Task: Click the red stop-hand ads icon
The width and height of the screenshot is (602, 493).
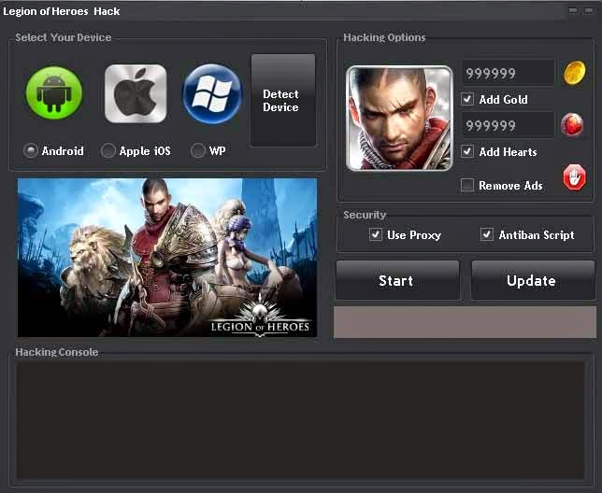Action: pos(574,177)
